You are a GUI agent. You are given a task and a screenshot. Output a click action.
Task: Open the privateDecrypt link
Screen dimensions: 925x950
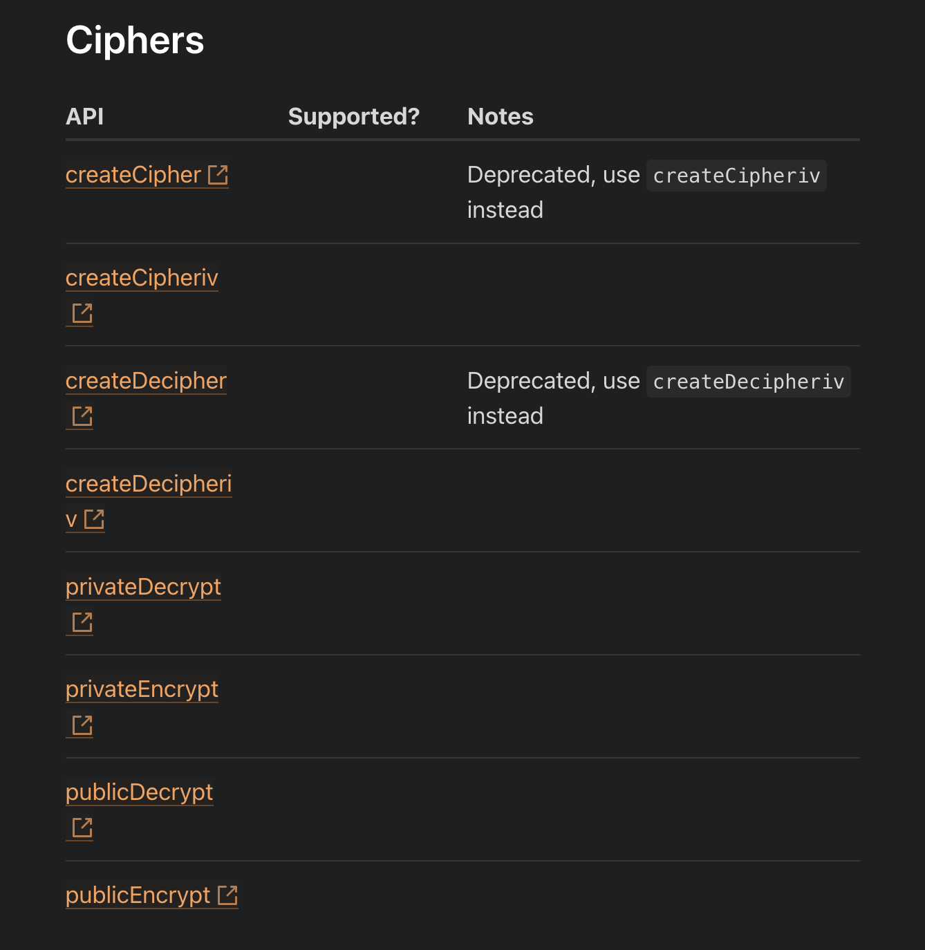coord(143,587)
